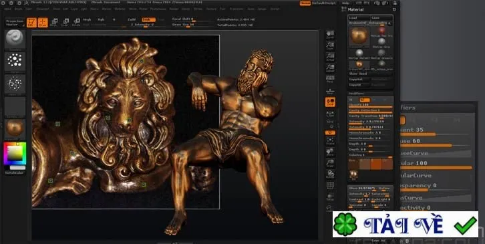This screenshot has height=244, width=485.
Task: Click the bright orange B color swatch
Action: pos(376,164)
